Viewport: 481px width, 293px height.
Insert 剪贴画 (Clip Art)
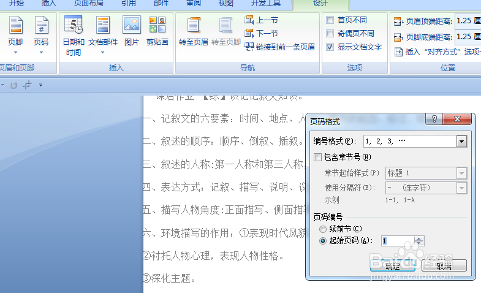click(x=157, y=31)
